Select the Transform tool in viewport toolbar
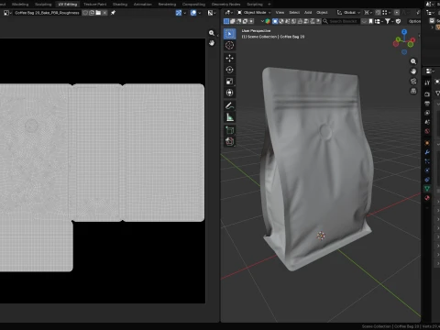The image size is (440, 330). click(230, 93)
